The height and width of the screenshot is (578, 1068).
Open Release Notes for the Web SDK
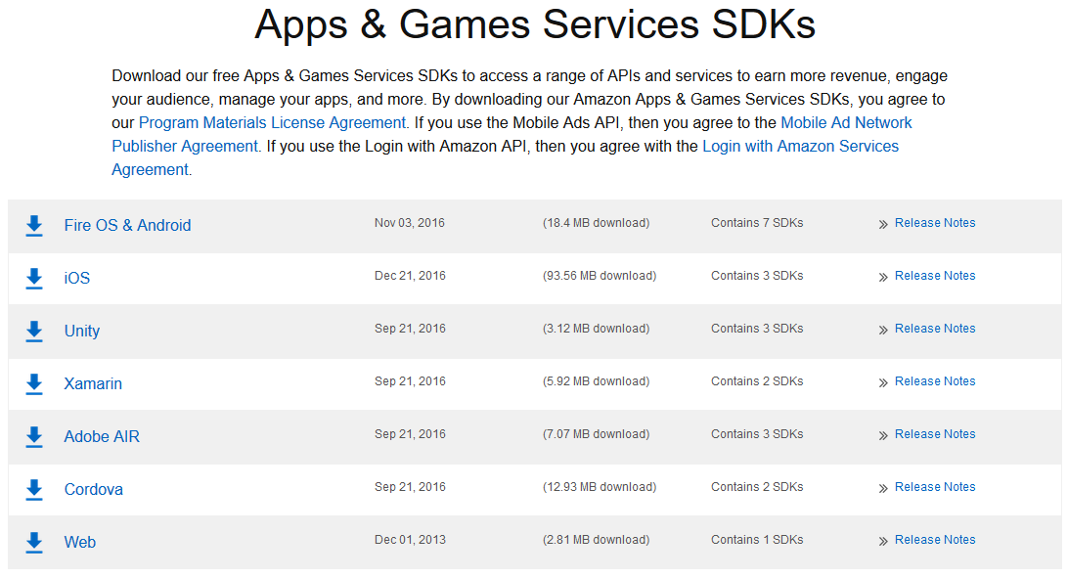[x=935, y=539]
